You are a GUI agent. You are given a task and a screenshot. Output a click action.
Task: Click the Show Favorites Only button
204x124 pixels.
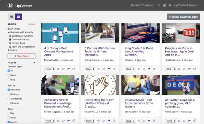[x=183, y=17]
